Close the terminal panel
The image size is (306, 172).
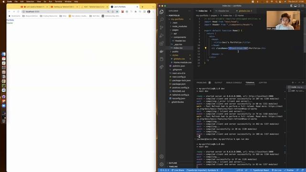pyautogui.click(x=303, y=83)
